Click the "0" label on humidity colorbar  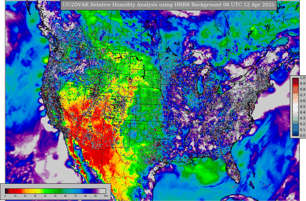pyautogui.click(x=5, y=196)
